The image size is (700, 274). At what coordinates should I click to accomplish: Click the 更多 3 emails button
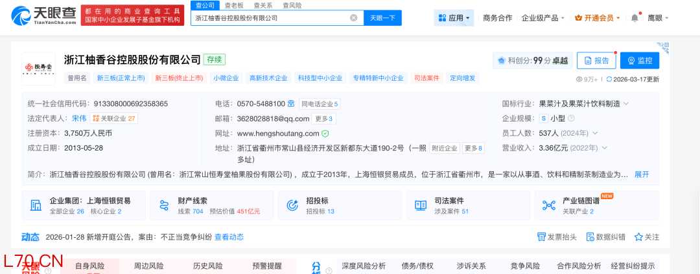coord(323,119)
